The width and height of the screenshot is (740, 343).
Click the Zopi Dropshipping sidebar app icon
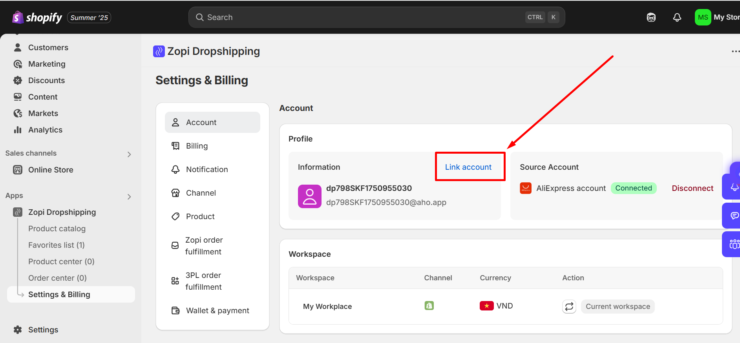coord(18,212)
